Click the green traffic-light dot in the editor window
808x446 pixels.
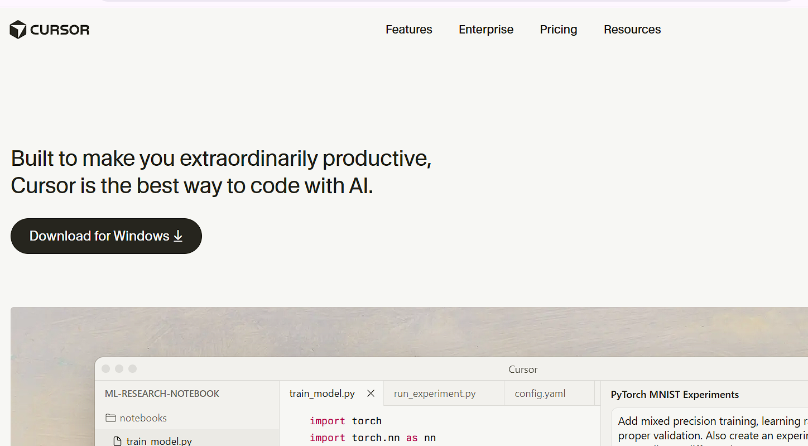click(132, 368)
